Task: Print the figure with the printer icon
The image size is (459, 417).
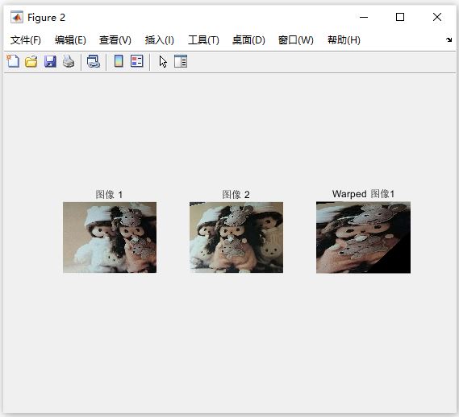Action: 69,61
